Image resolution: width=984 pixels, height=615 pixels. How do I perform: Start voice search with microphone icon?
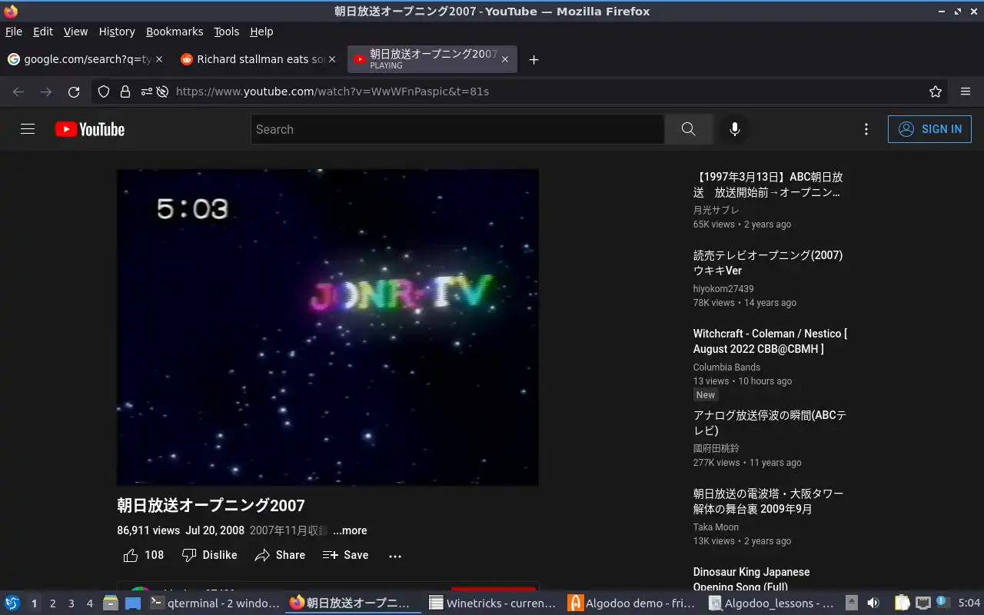pos(735,129)
